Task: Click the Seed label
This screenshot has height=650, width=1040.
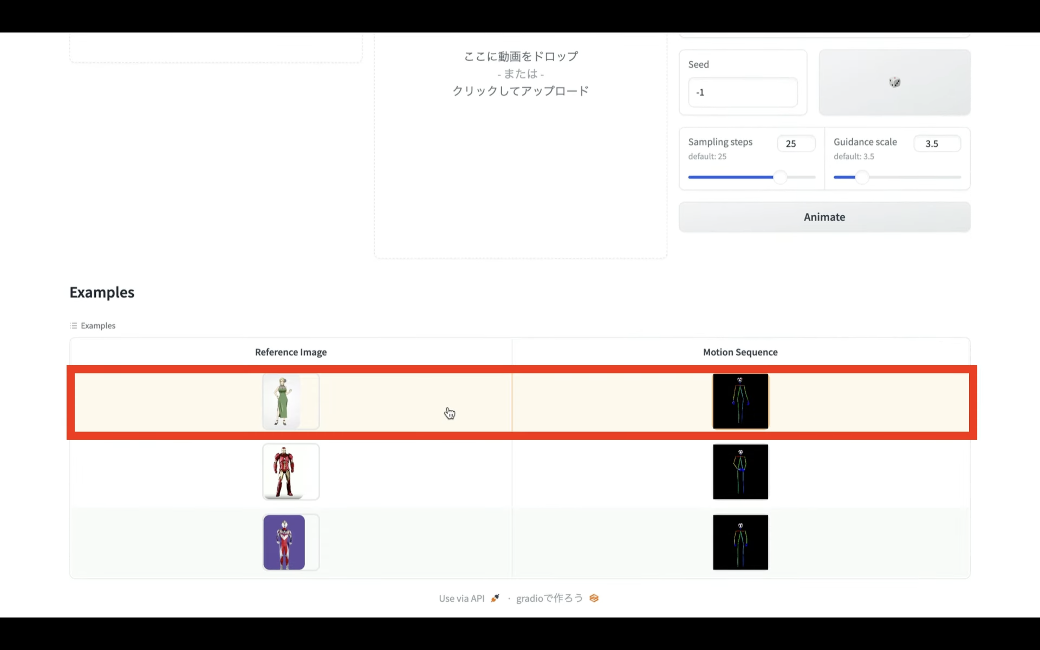Action: pos(698,65)
